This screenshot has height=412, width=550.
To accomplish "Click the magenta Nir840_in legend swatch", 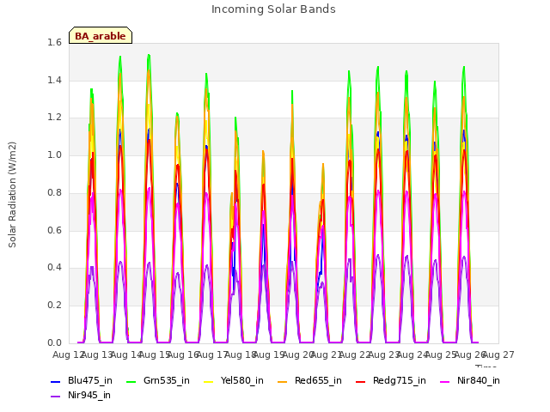I will click(445, 381).
